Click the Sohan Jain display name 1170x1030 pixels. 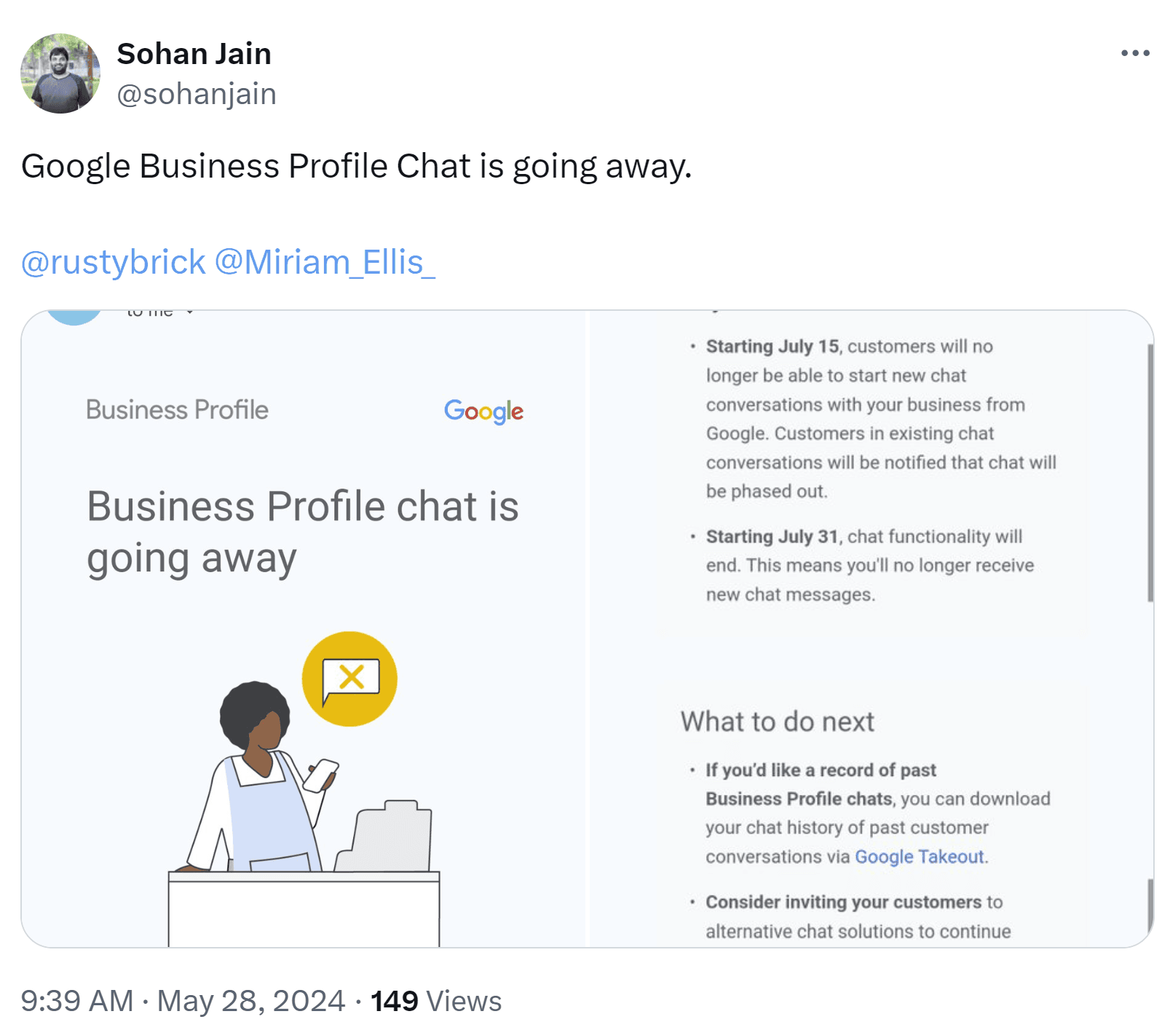[194, 52]
